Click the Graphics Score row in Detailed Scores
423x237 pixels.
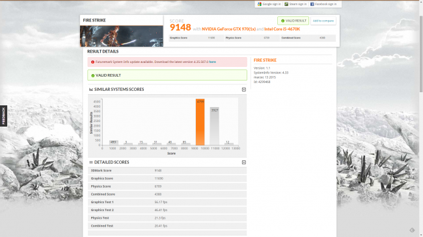167,179
